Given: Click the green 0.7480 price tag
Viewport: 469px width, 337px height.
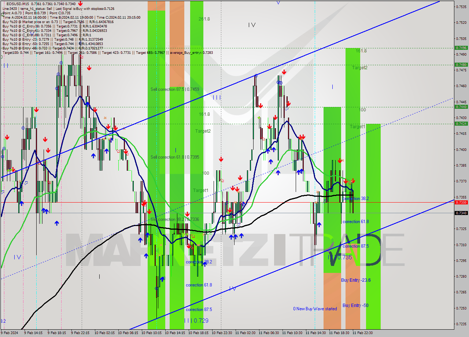Looking at the screenshot, I should tap(461, 64).
